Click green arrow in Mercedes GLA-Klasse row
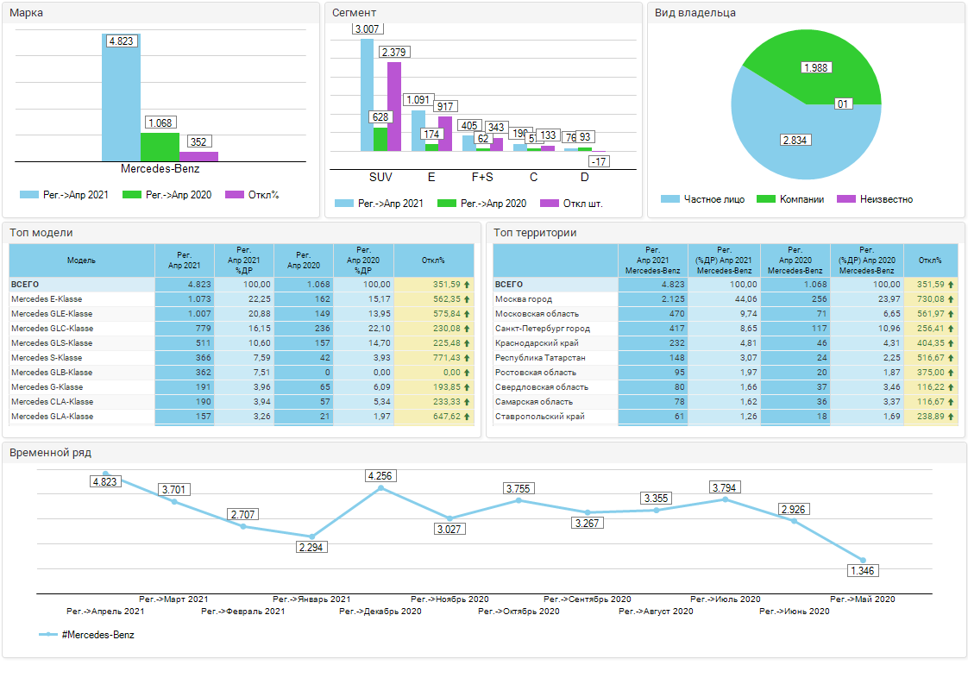Screen dimensions: 968x684 pyautogui.click(x=467, y=417)
